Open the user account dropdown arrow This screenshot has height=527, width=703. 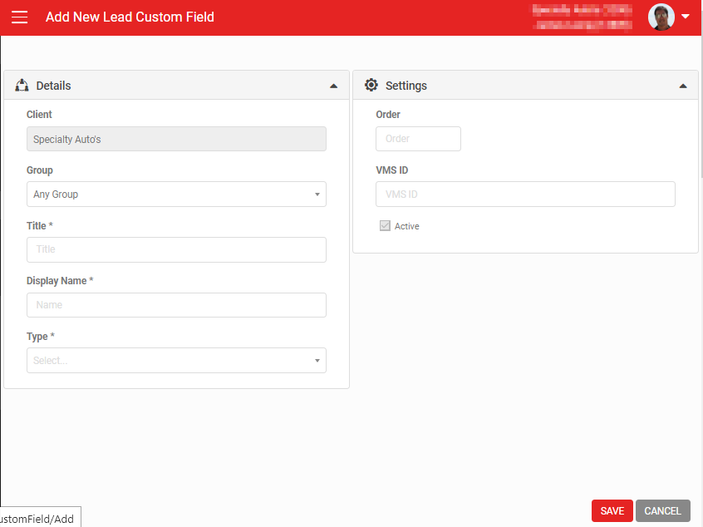pyautogui.click(x=686, y=17)
